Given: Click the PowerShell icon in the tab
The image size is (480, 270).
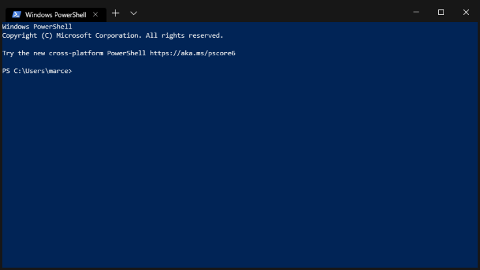Looking at the screenshot, I should [x=16, y=14].
